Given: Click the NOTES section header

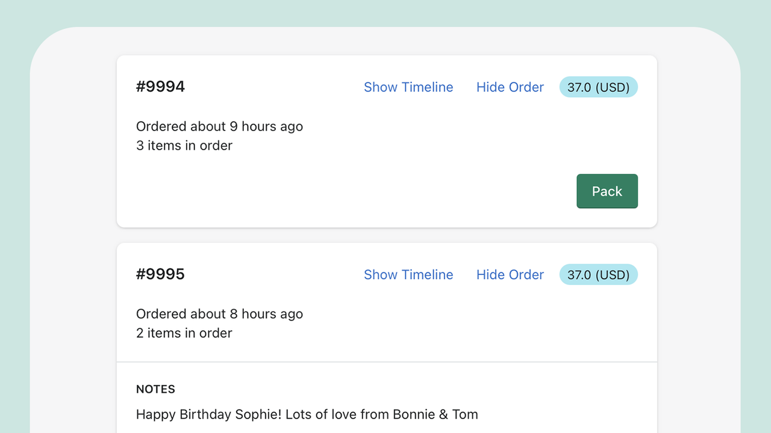Looking at the screenshot, I should click(x=155, y=388).
